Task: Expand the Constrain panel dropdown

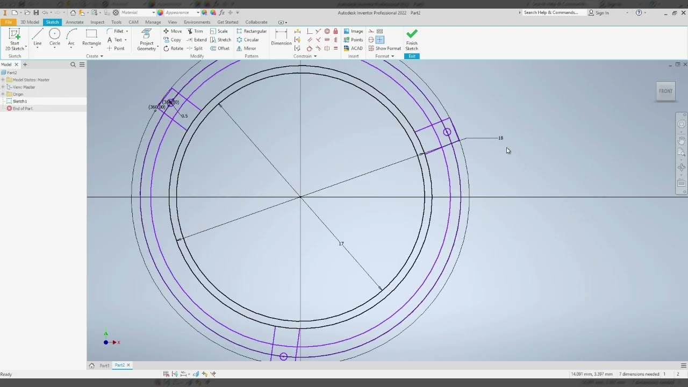Action: point(305,56)
